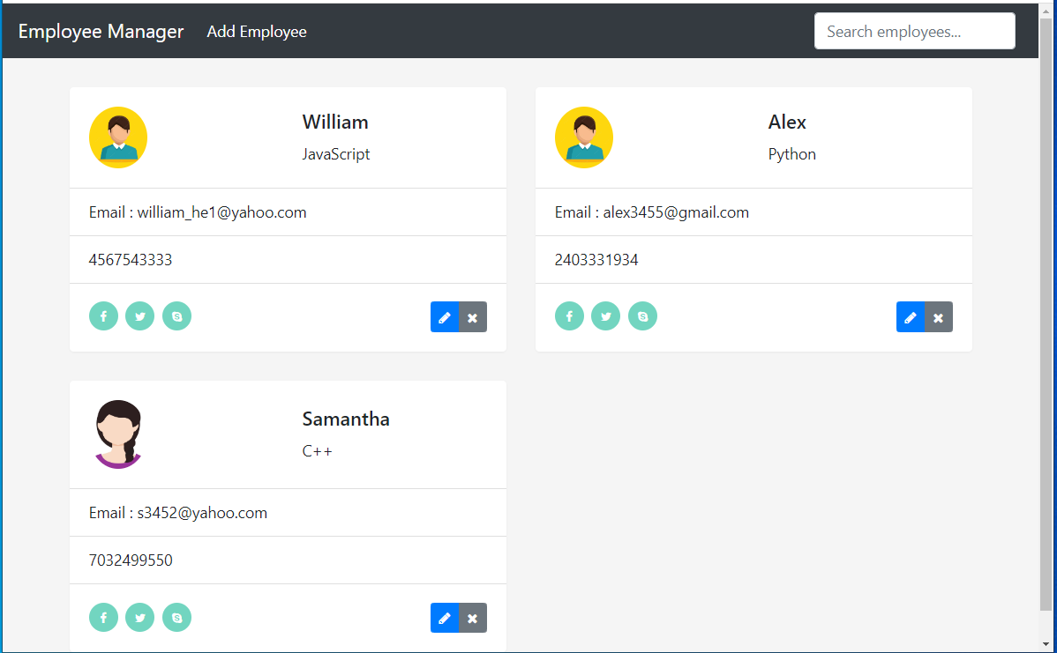The image size is (1057, 653).
Task: Click the Employee Manager brand title
Action: [101, 31]
